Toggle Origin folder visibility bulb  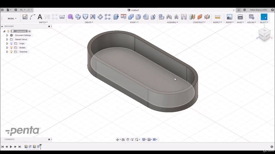(x=12, y=44)
